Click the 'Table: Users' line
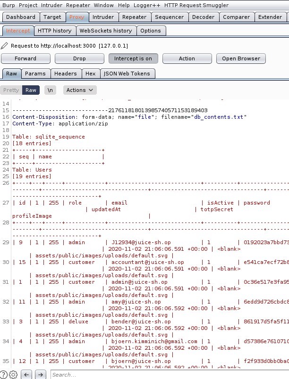Screen dimensions: 289x379 [32, 170]
